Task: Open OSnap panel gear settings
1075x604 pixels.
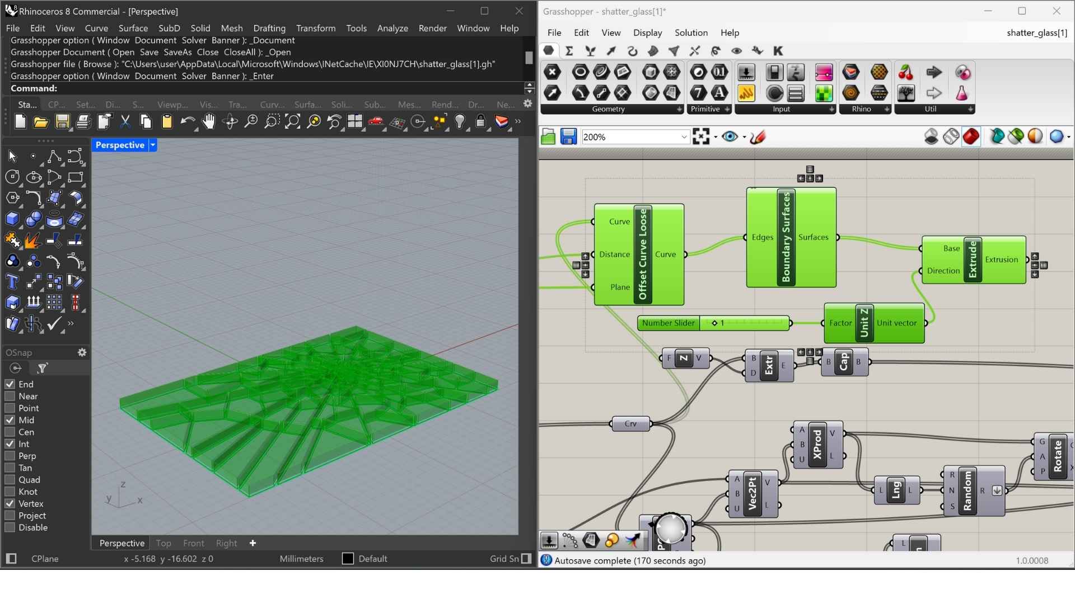Action: click(82, 352)
